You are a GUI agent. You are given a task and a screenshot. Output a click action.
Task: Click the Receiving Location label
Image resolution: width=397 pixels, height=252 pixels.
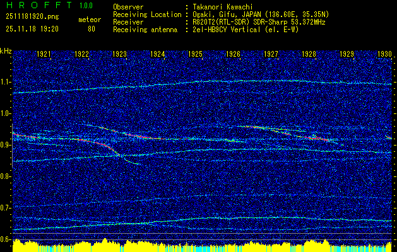(x=147, y=14)
